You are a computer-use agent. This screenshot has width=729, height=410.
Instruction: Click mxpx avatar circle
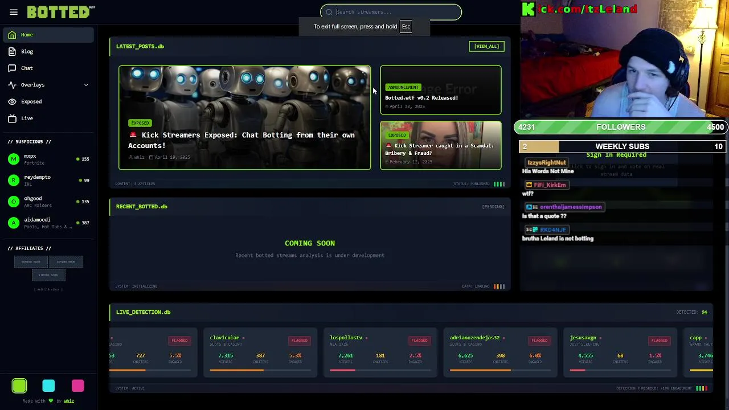14,159
